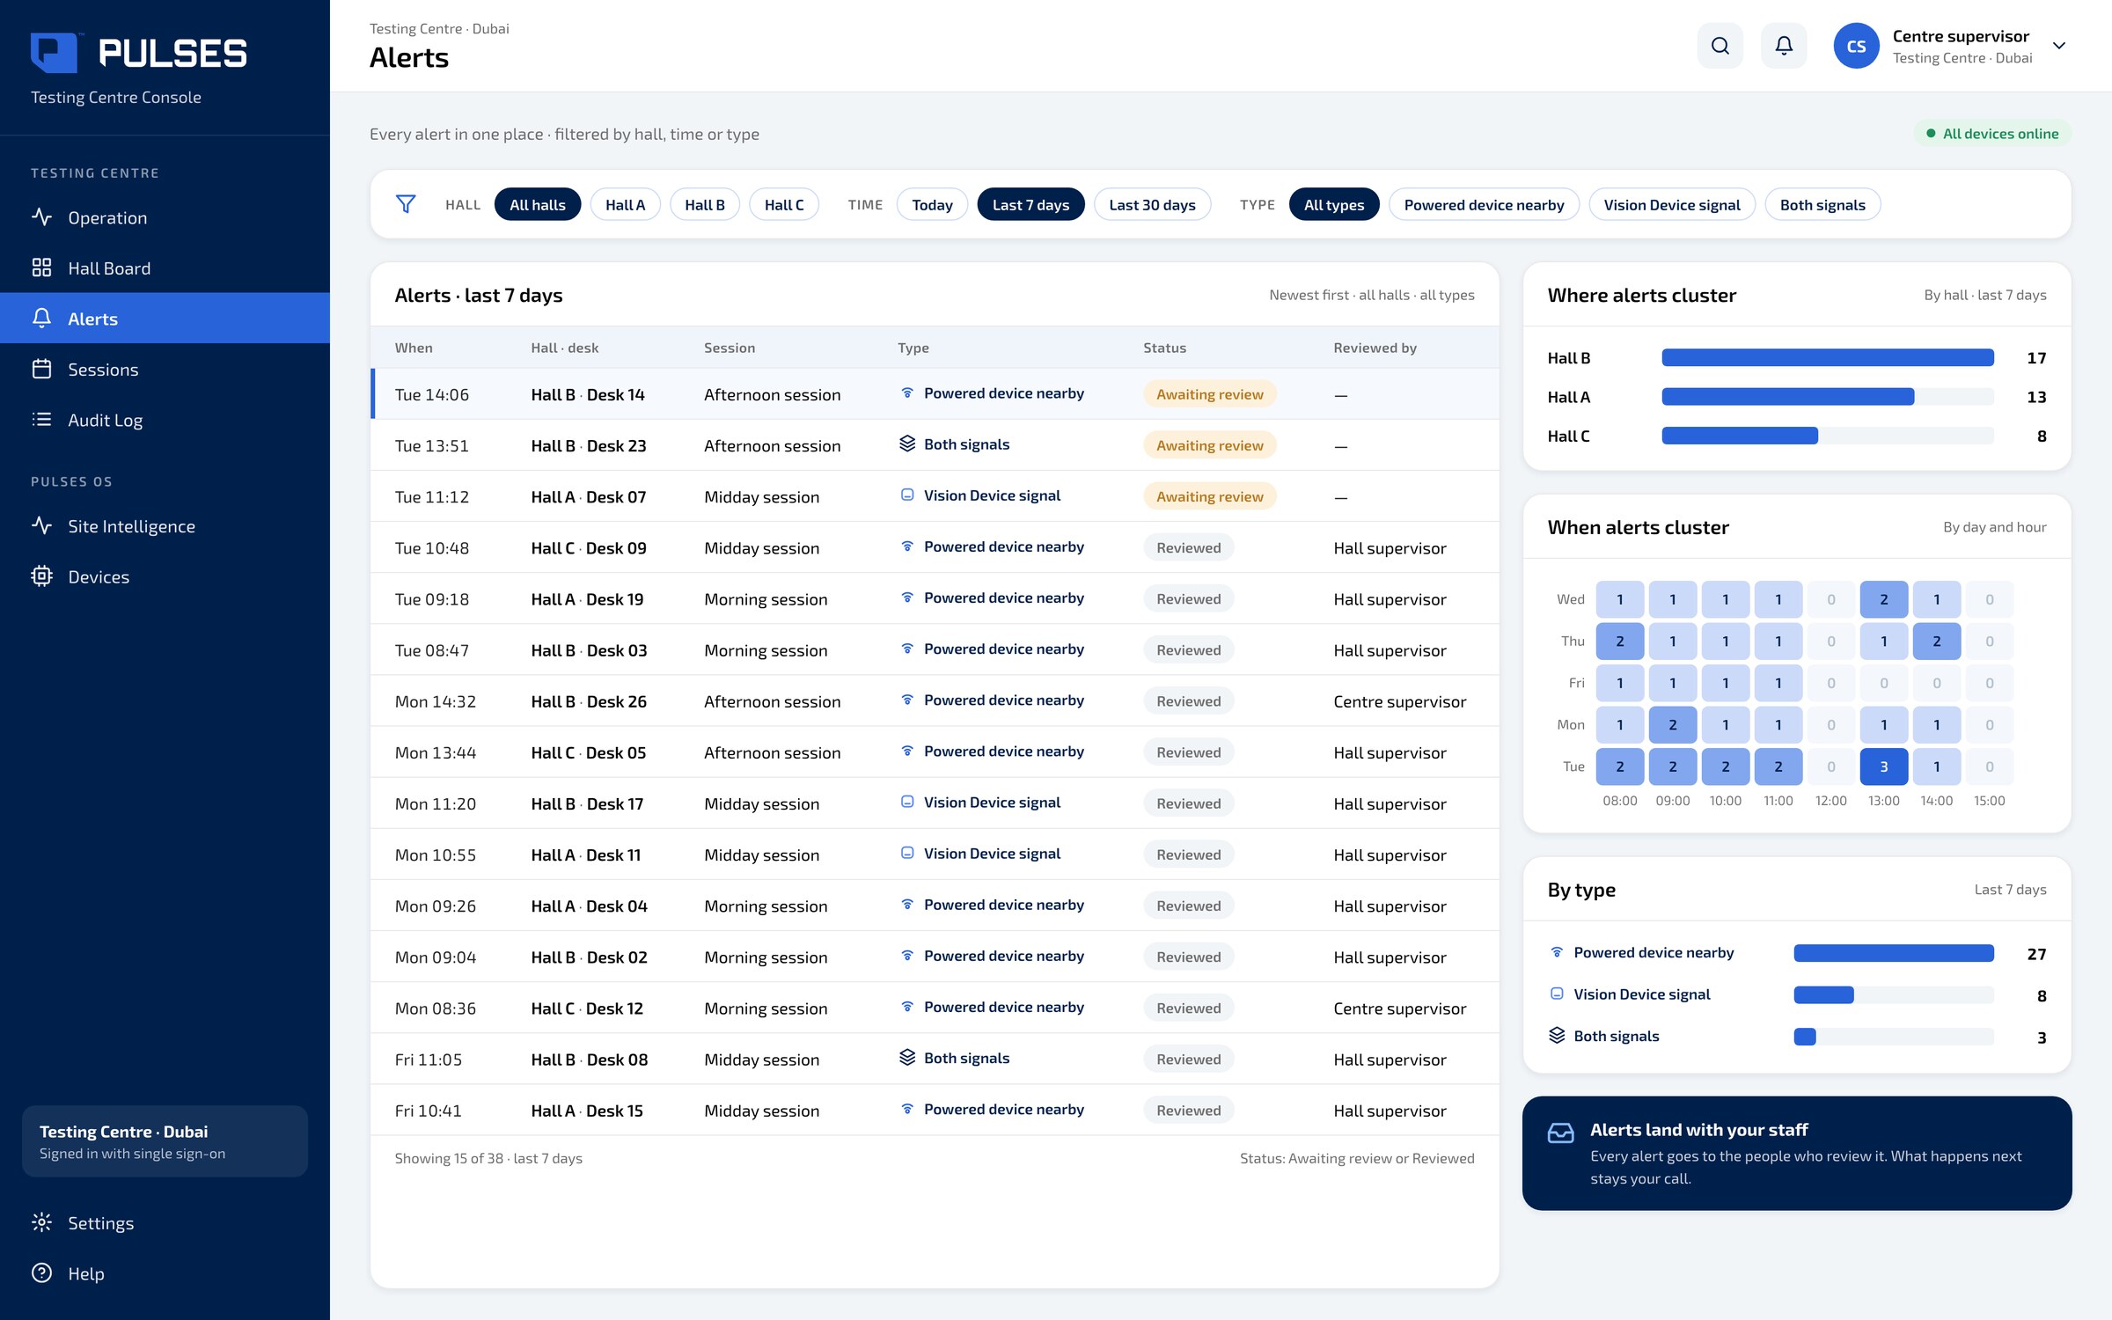This screenshot has width=2112, height=1320.
Task: Click the Powered device nearby bar showing 27
Action: tap(1894, 953)
